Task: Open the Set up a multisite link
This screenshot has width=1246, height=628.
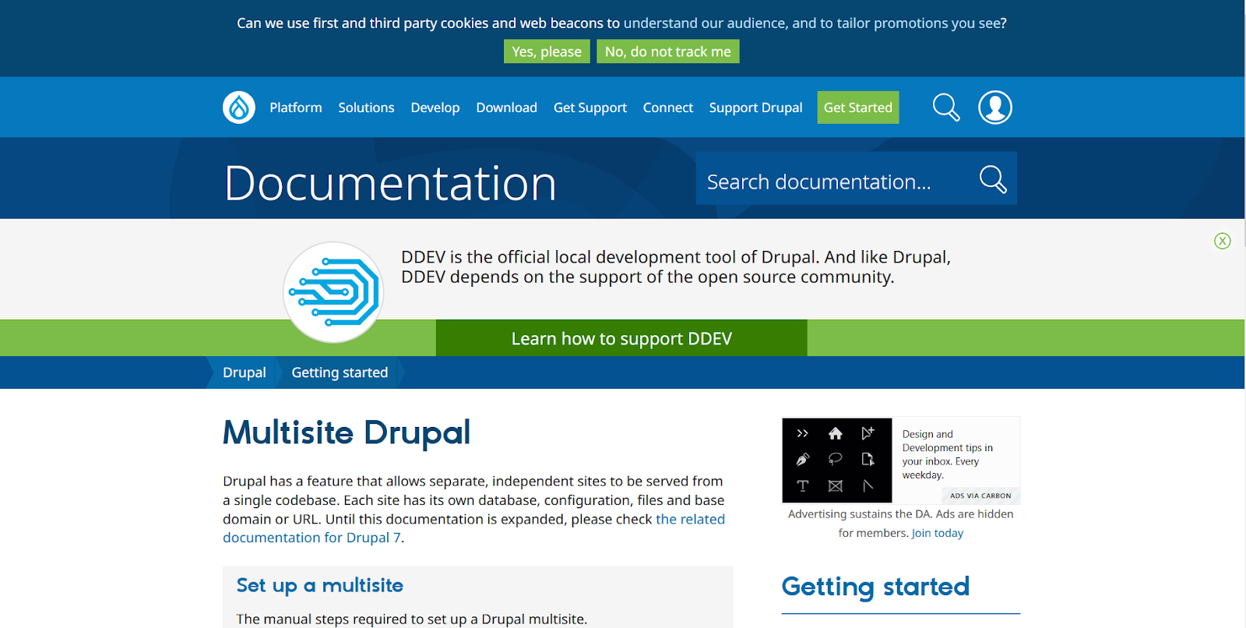Action: pos(320,585)
